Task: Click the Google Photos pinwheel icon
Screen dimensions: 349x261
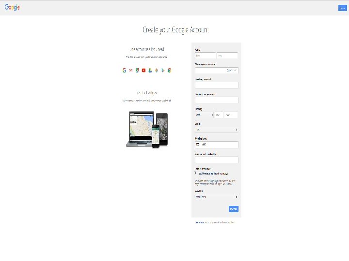Action: click(x=157, y=71)
